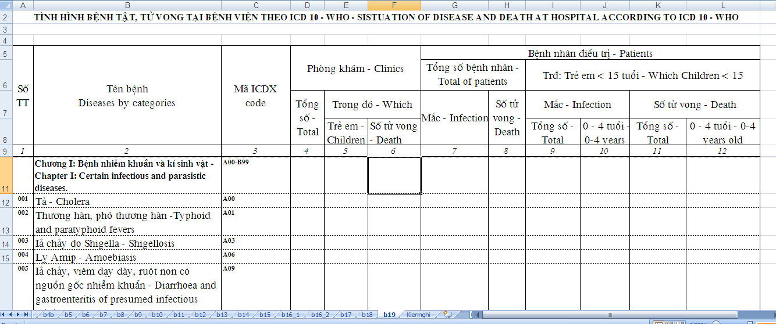Select the Mã ICDX code header cell
The width and height of the screenshot is (776, 324).
pyautogui.click(x=255, y=96)
